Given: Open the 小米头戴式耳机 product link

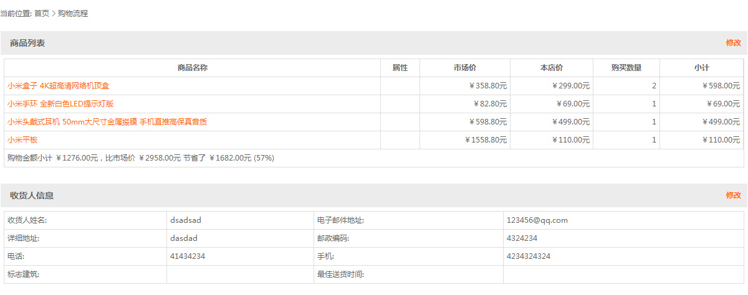Looking at the screenshot, I should tap(107, 122).
